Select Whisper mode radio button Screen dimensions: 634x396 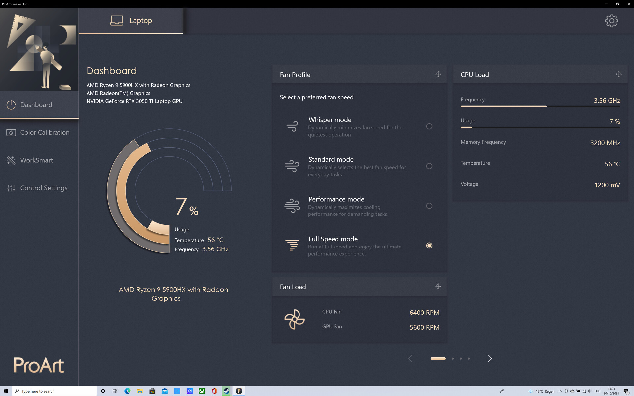click(429, 126)
